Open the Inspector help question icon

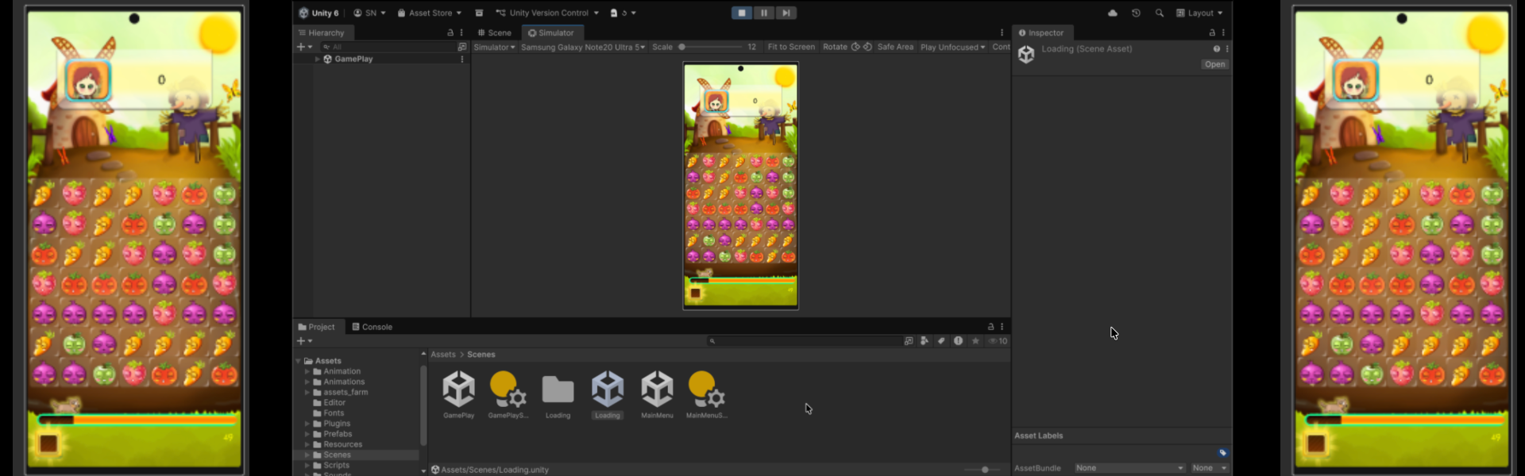(x=1216, y=48)
